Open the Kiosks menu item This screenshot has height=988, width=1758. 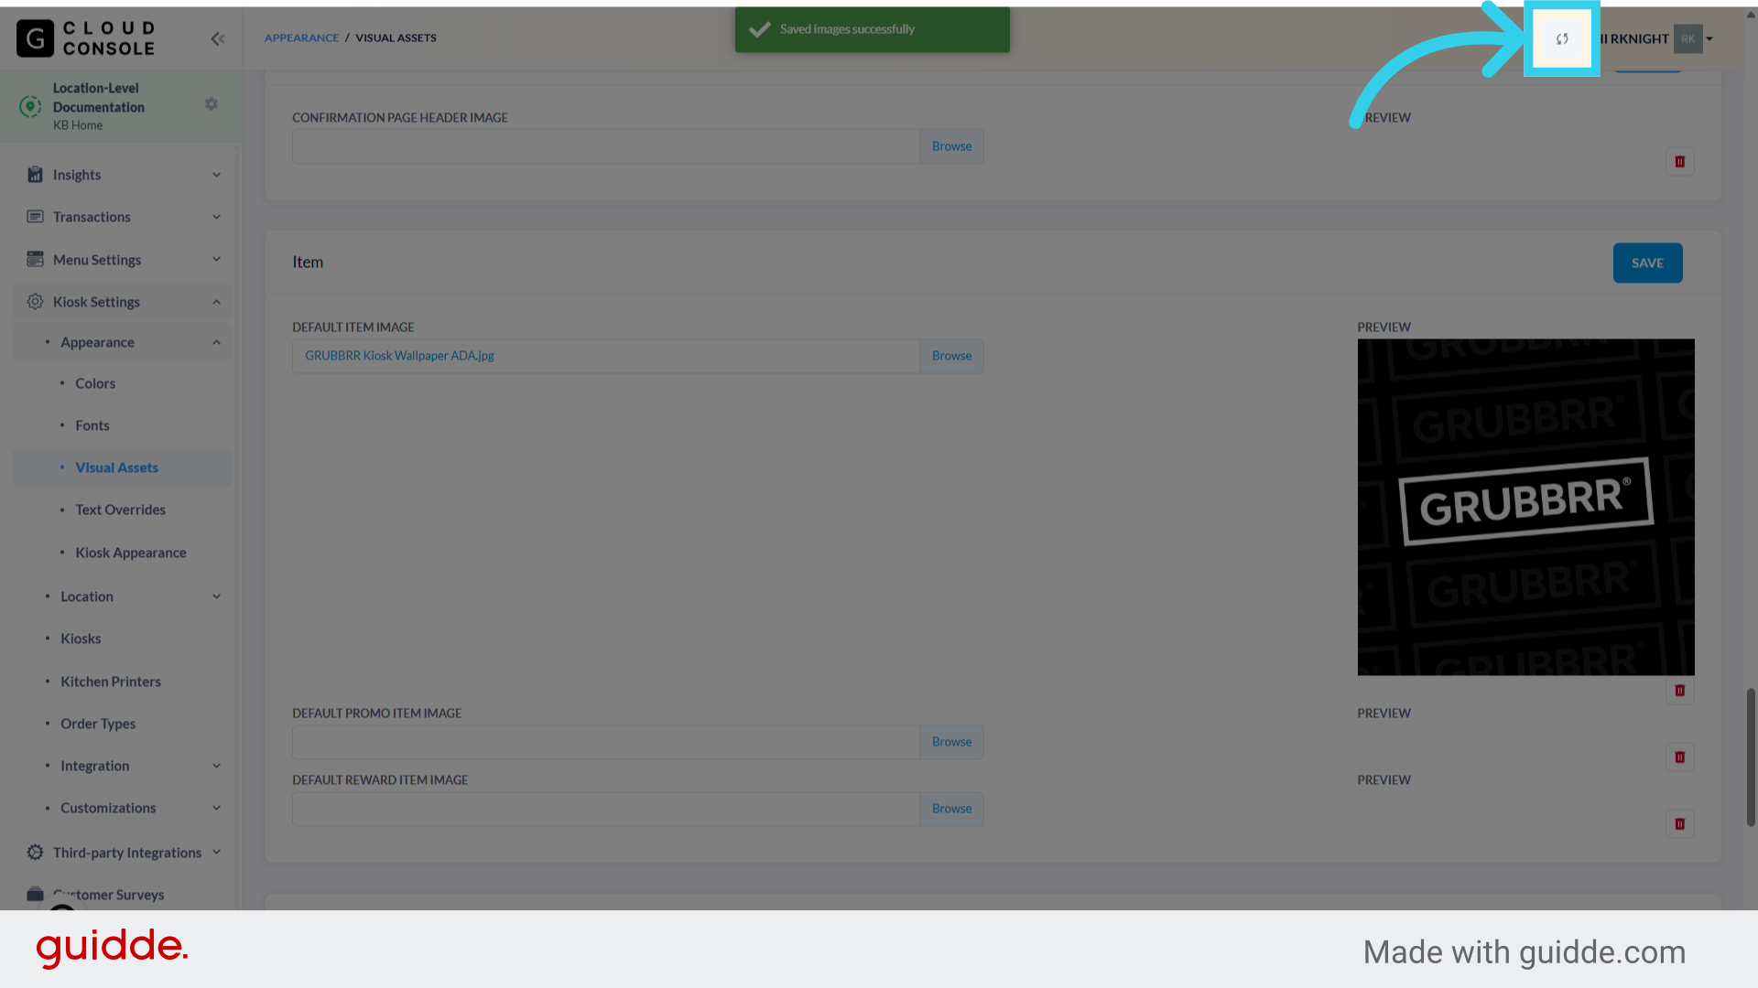point(81,639)
